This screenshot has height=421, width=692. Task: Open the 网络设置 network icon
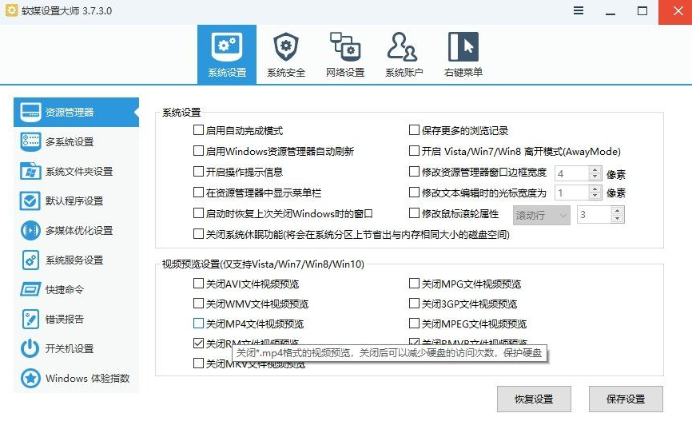[345, 47]
